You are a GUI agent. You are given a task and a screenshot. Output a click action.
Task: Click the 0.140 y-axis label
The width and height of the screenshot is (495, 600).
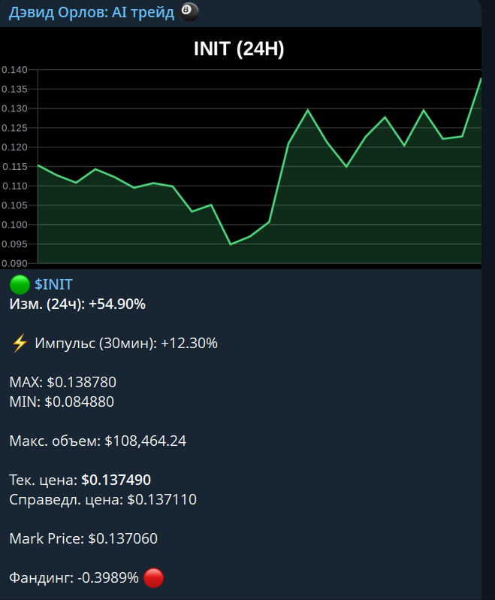coord(14,70)
